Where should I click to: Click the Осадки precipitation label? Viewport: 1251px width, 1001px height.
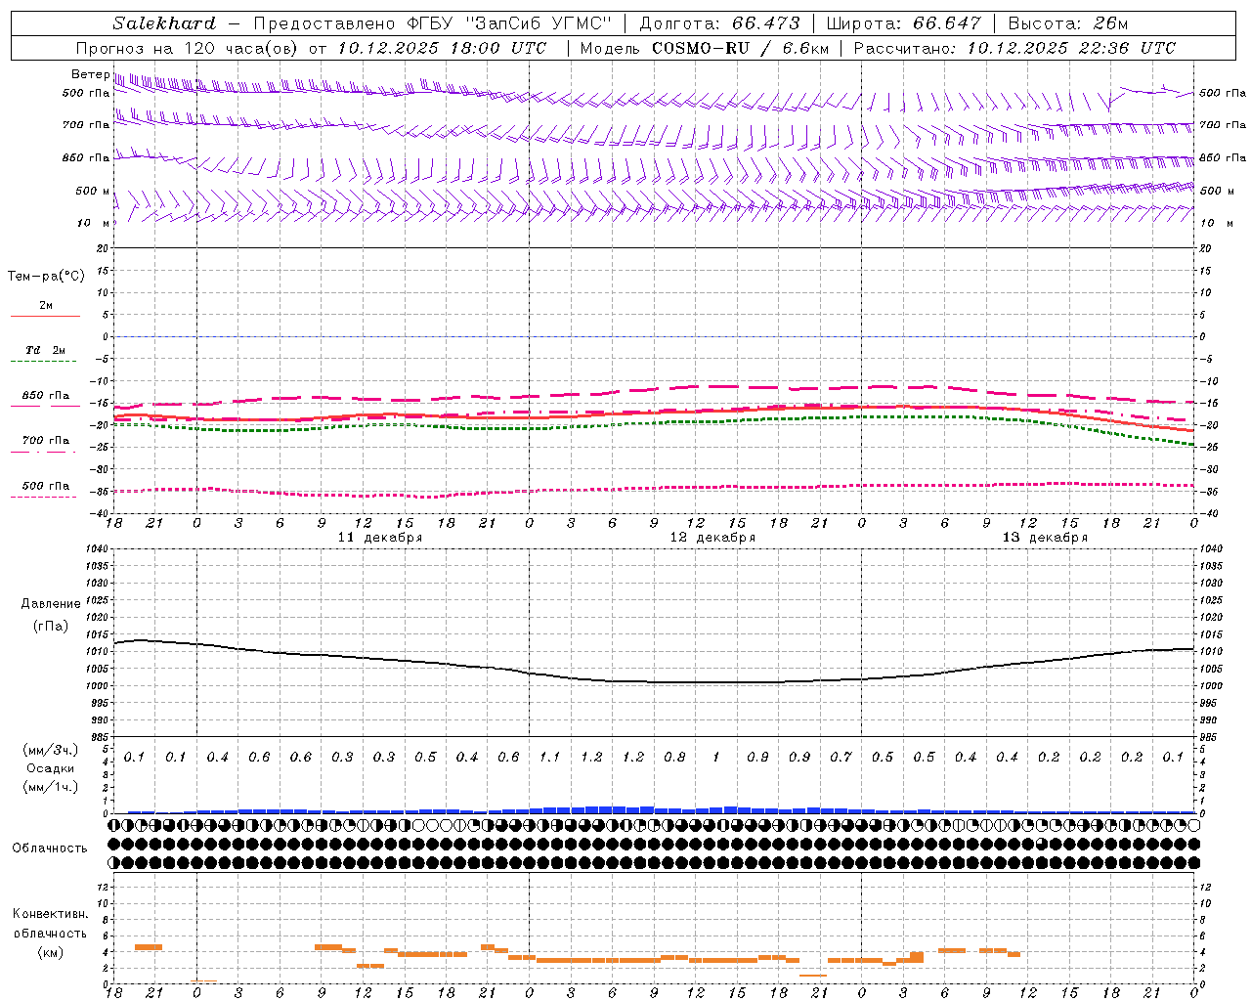pyautogui.click(x=51, y=768)
